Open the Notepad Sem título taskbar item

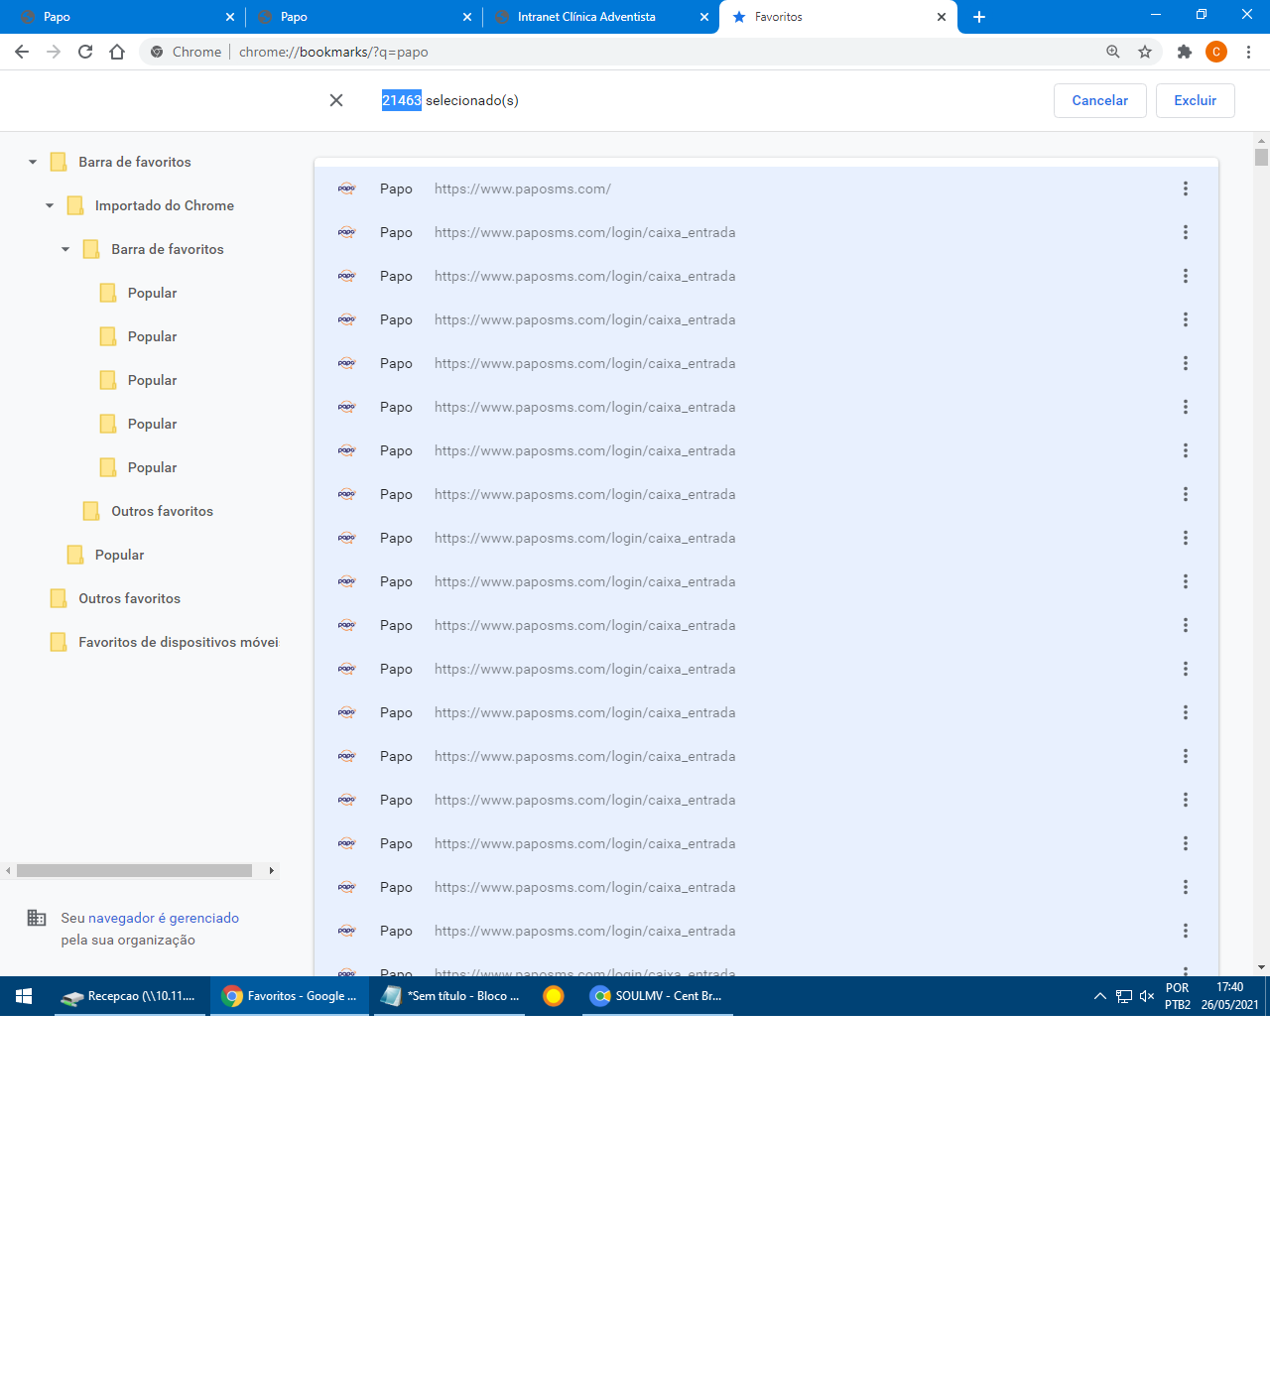click(449, 996)
